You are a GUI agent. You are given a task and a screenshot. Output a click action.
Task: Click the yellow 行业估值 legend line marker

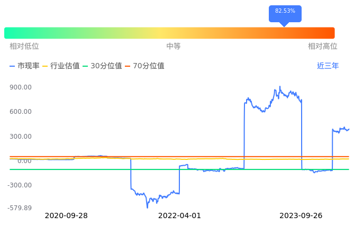tap(45, 66)
